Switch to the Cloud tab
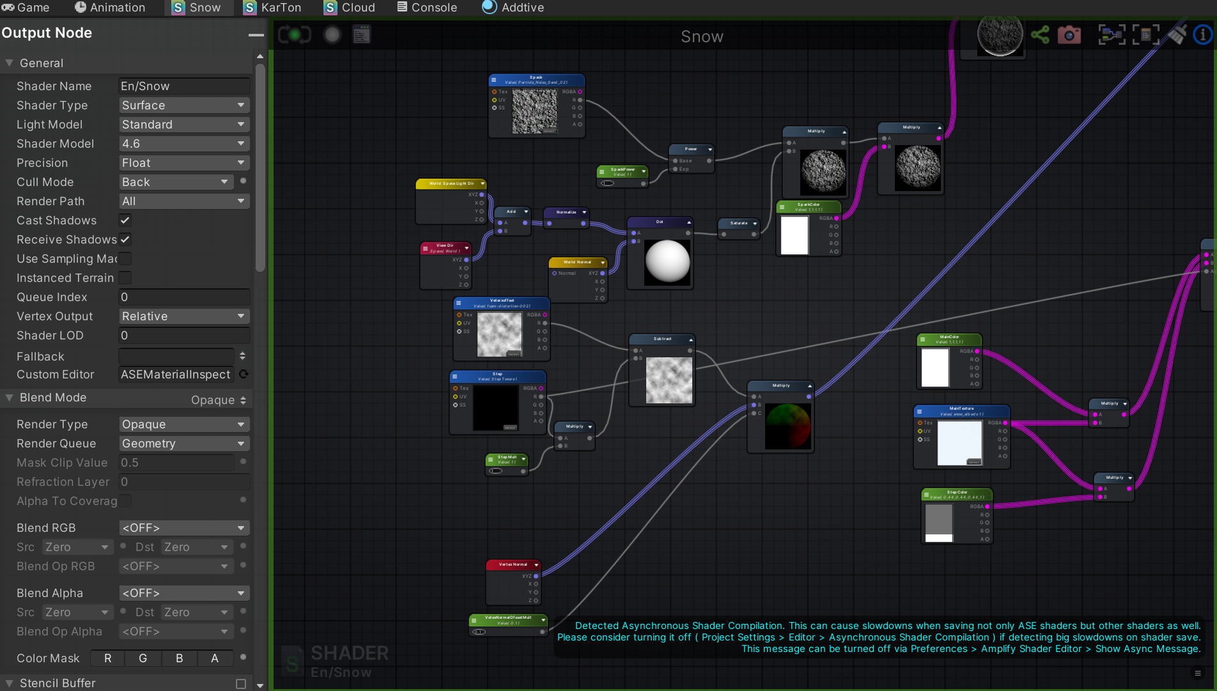This screenshot has width=1217, height=691. coord(350,8)
